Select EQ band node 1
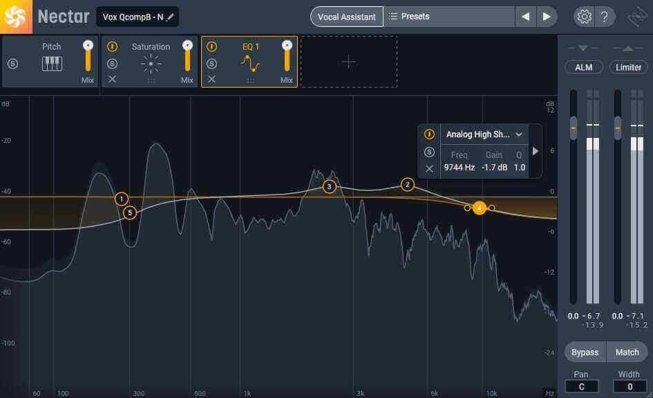 click(x=121, y=199)
